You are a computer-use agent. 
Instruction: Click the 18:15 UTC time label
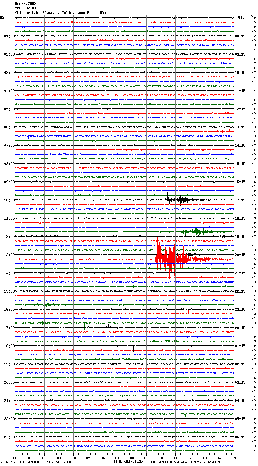point(240,218)
